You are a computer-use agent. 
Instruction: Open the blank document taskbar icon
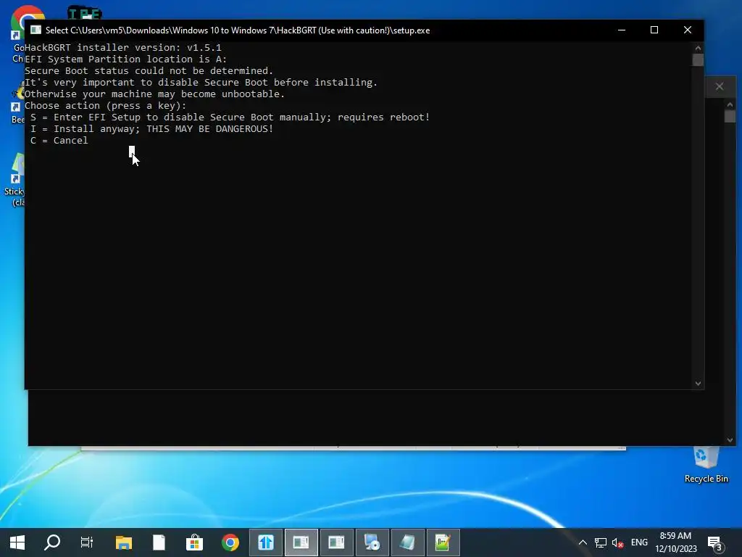coord(159,542)
